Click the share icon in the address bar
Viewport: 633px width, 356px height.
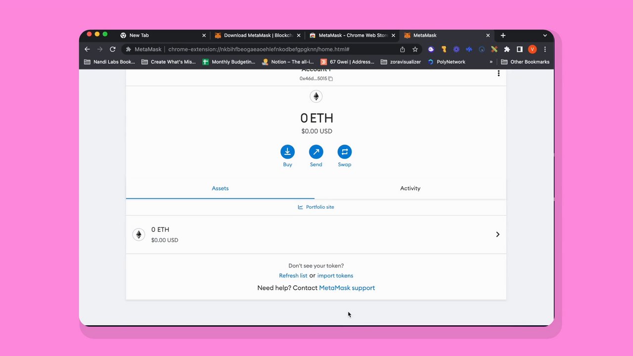(x=403, y=49)
